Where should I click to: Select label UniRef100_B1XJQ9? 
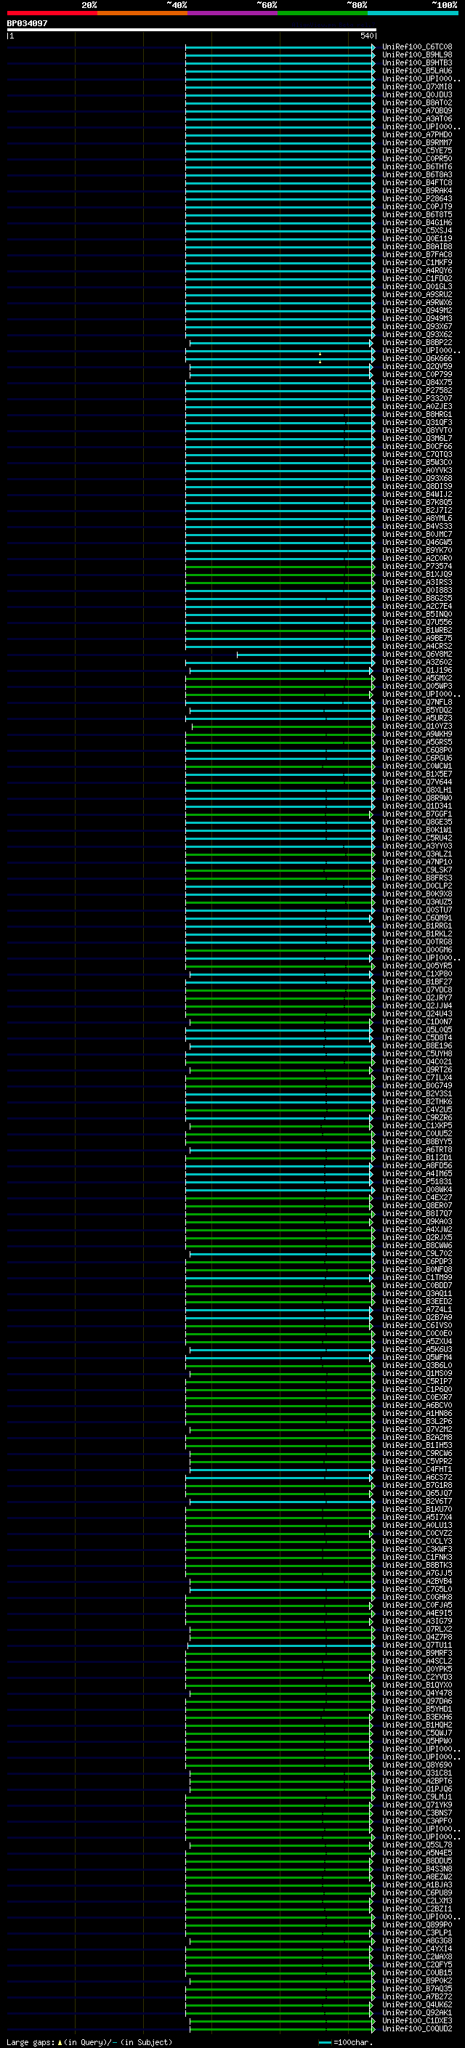tap(416, 574)
